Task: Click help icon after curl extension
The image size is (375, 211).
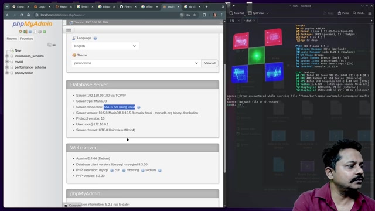Action: [124, 171]
